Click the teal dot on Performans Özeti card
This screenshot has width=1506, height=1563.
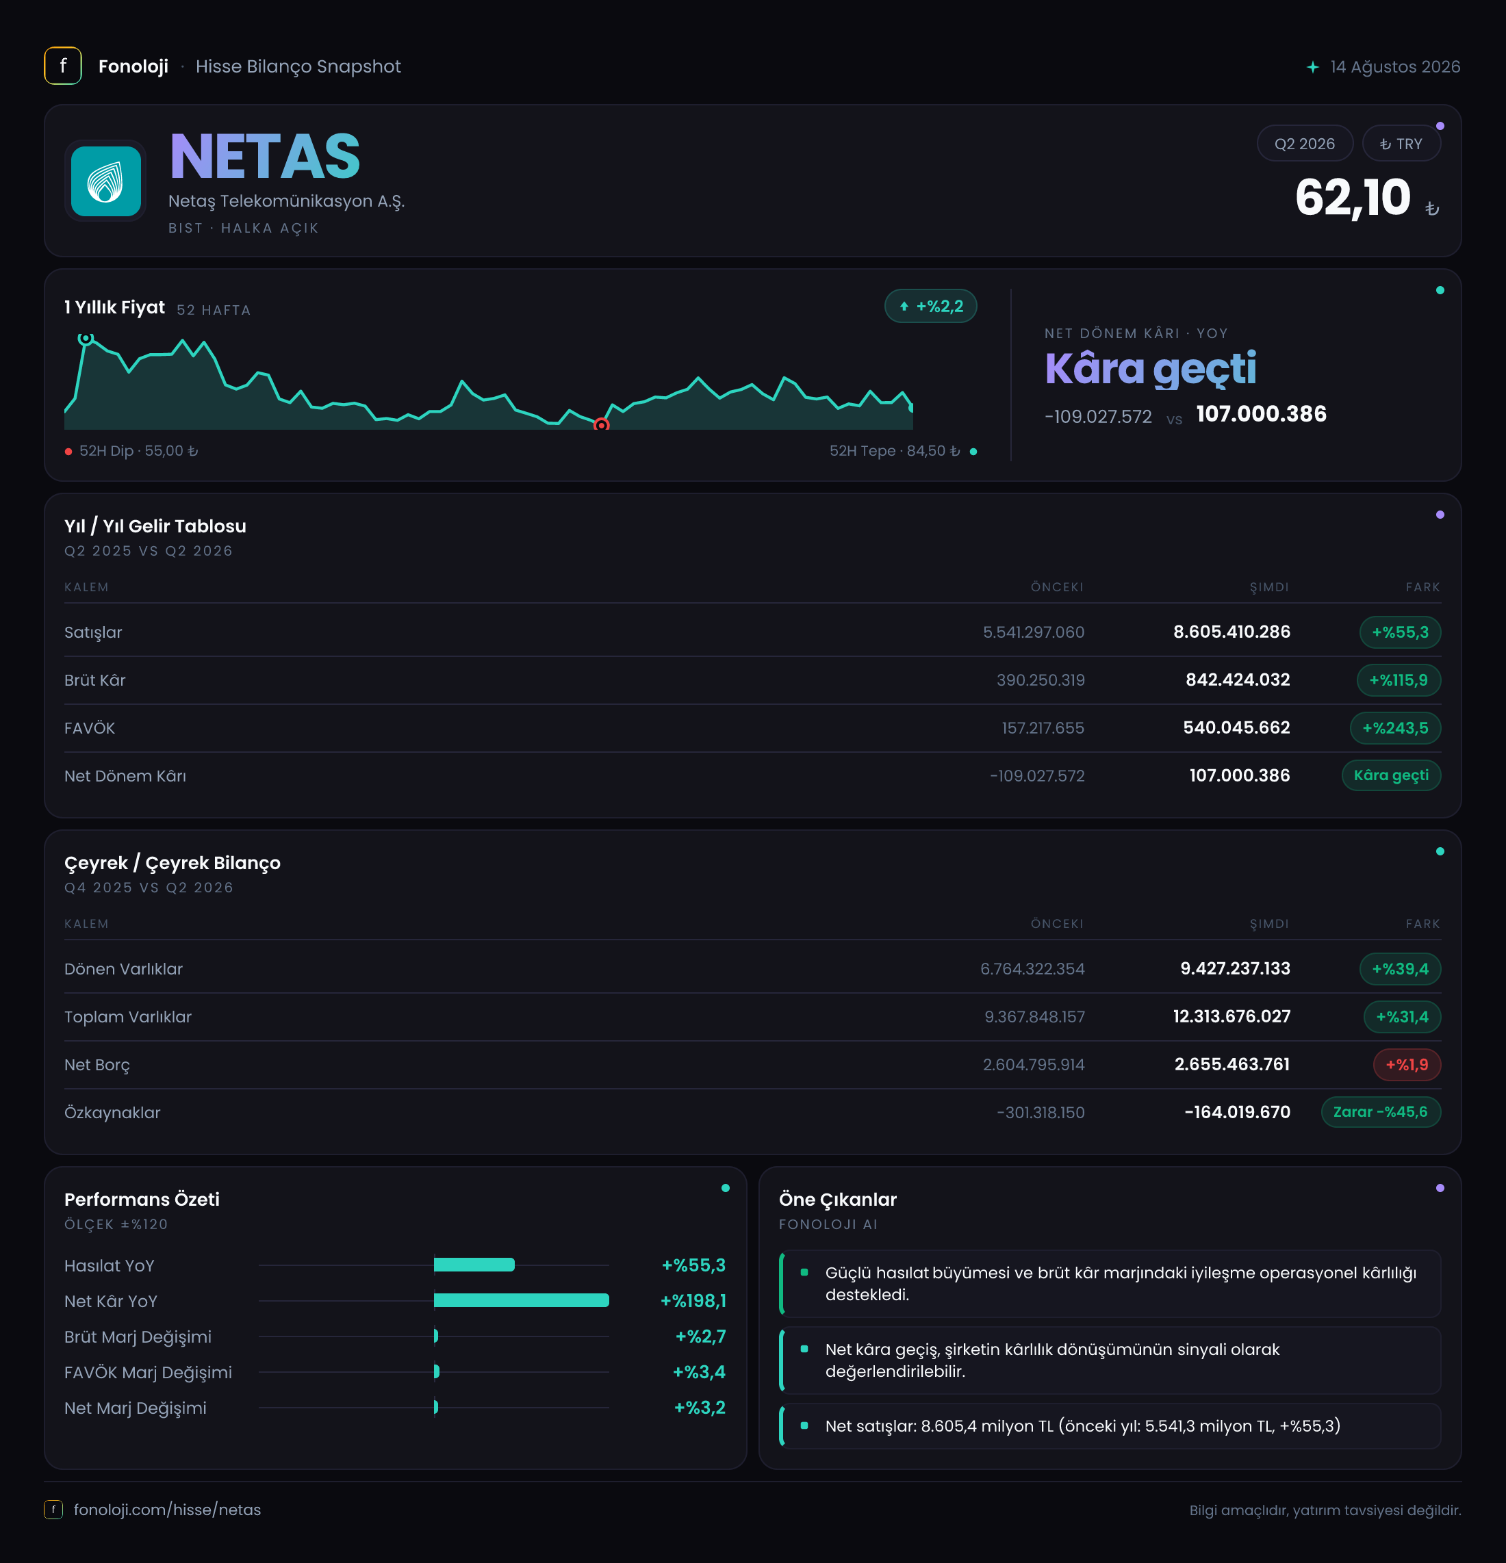(x=725, y=1188)
